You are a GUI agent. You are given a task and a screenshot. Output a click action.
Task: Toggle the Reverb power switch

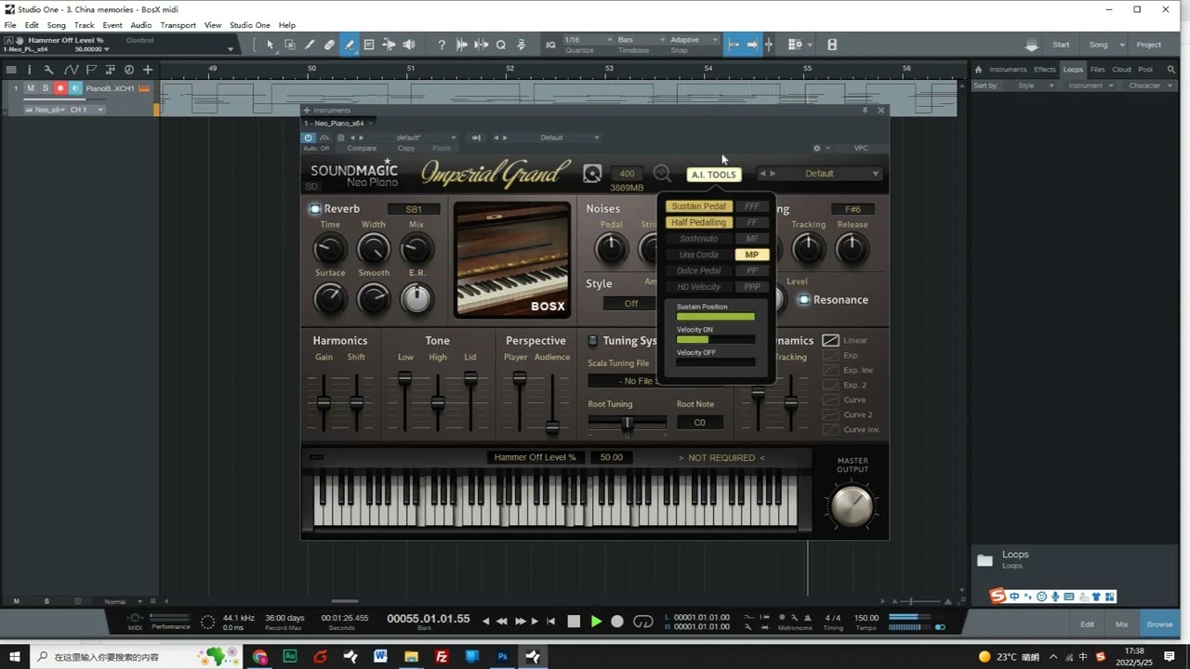[x=315, y=209]
